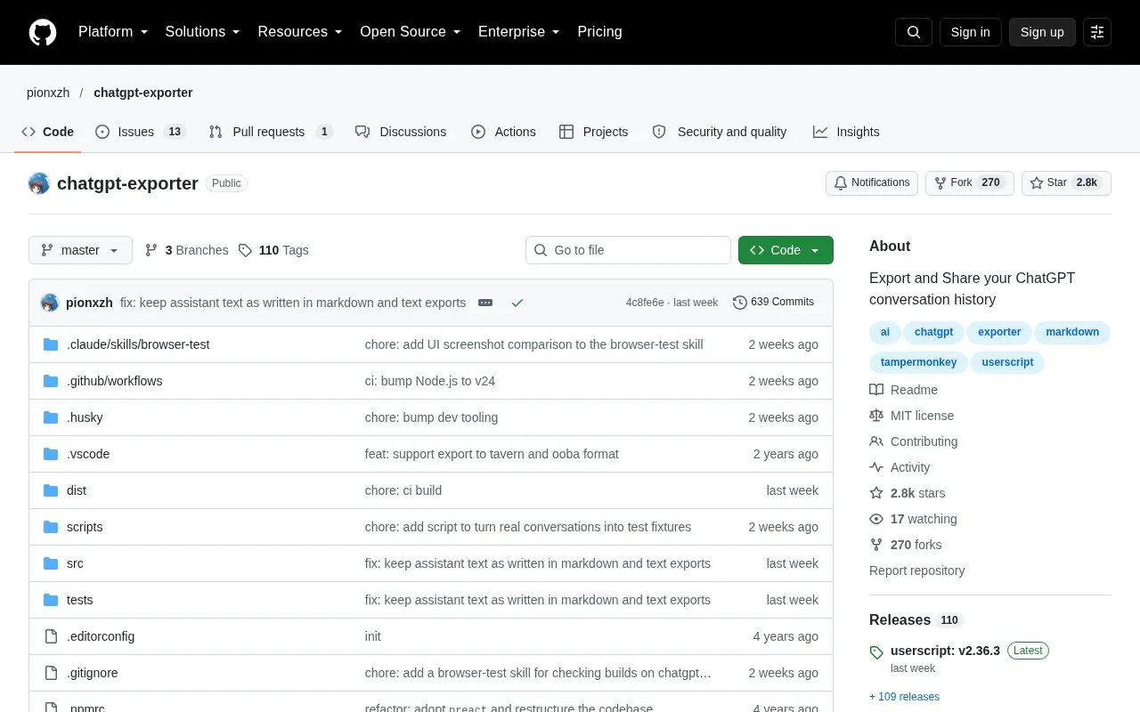Click the Sign in button
Image resolution: width=1140 pixels, height=712 pixels.
point(970,32)
